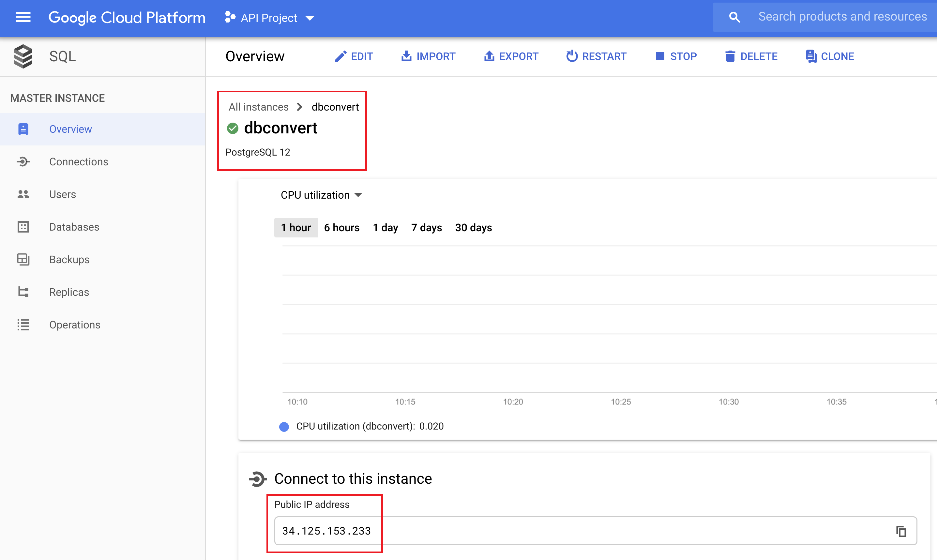937x560 pixels.
Task: Click the DELETE trash icon
Action: pyautogui.click(x=730, y=57)
